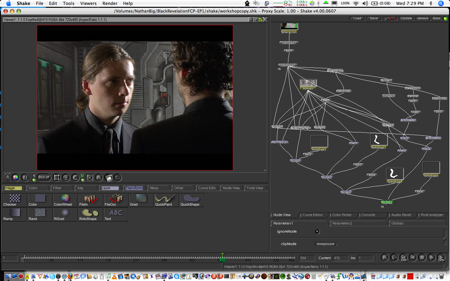Viewport: 450px width, 281px height.
Task: Select the PictureA node thumbnail
Action: 308,83
